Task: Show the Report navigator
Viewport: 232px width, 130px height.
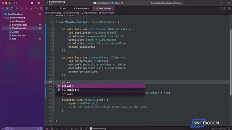Action: pyautogui.click(x=41, y=9)
